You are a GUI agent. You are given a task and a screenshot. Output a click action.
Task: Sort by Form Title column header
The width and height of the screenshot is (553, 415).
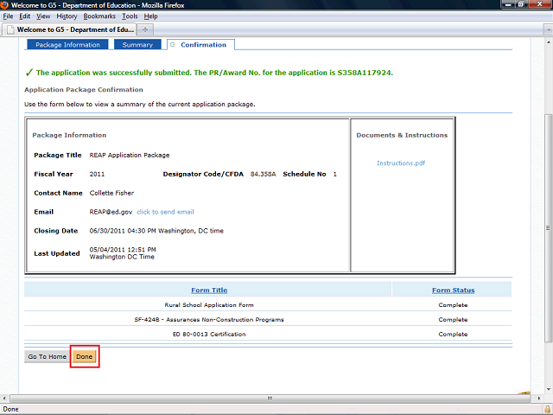pyautogui.click(x=209, y=290)
